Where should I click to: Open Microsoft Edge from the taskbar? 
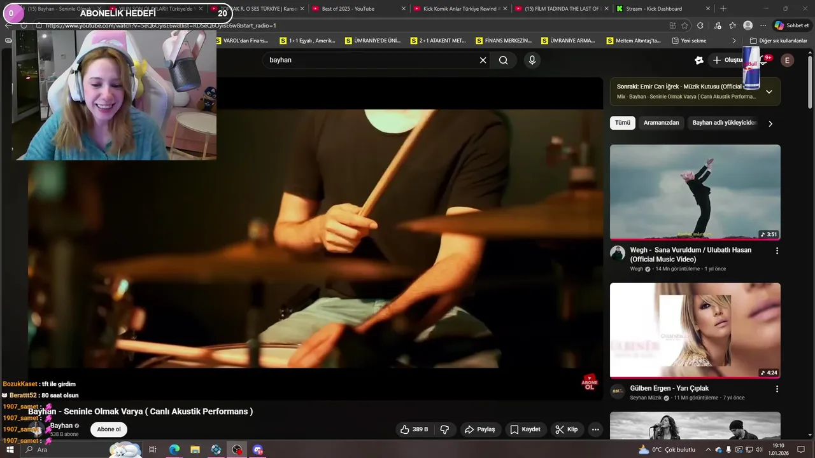[x=174, y=450]
